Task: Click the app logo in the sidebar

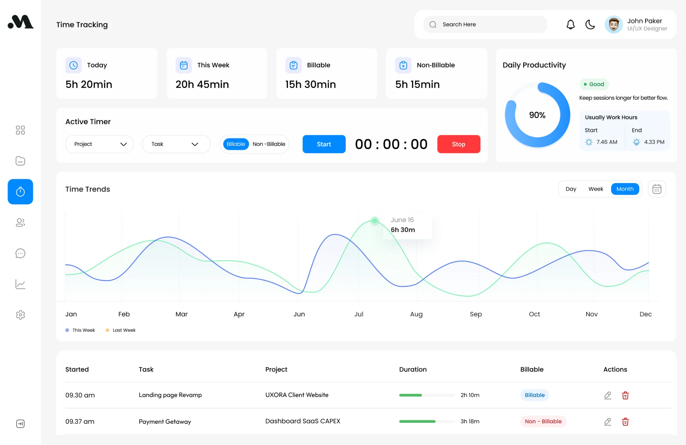Action: coord(20,22)
